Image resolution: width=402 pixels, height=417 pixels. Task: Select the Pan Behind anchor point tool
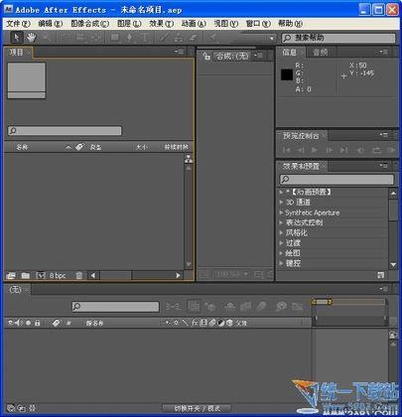(96, 38)
